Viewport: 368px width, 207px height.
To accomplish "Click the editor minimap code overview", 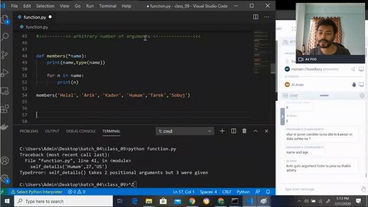I will pyautogui.click(x=261, y=53).
